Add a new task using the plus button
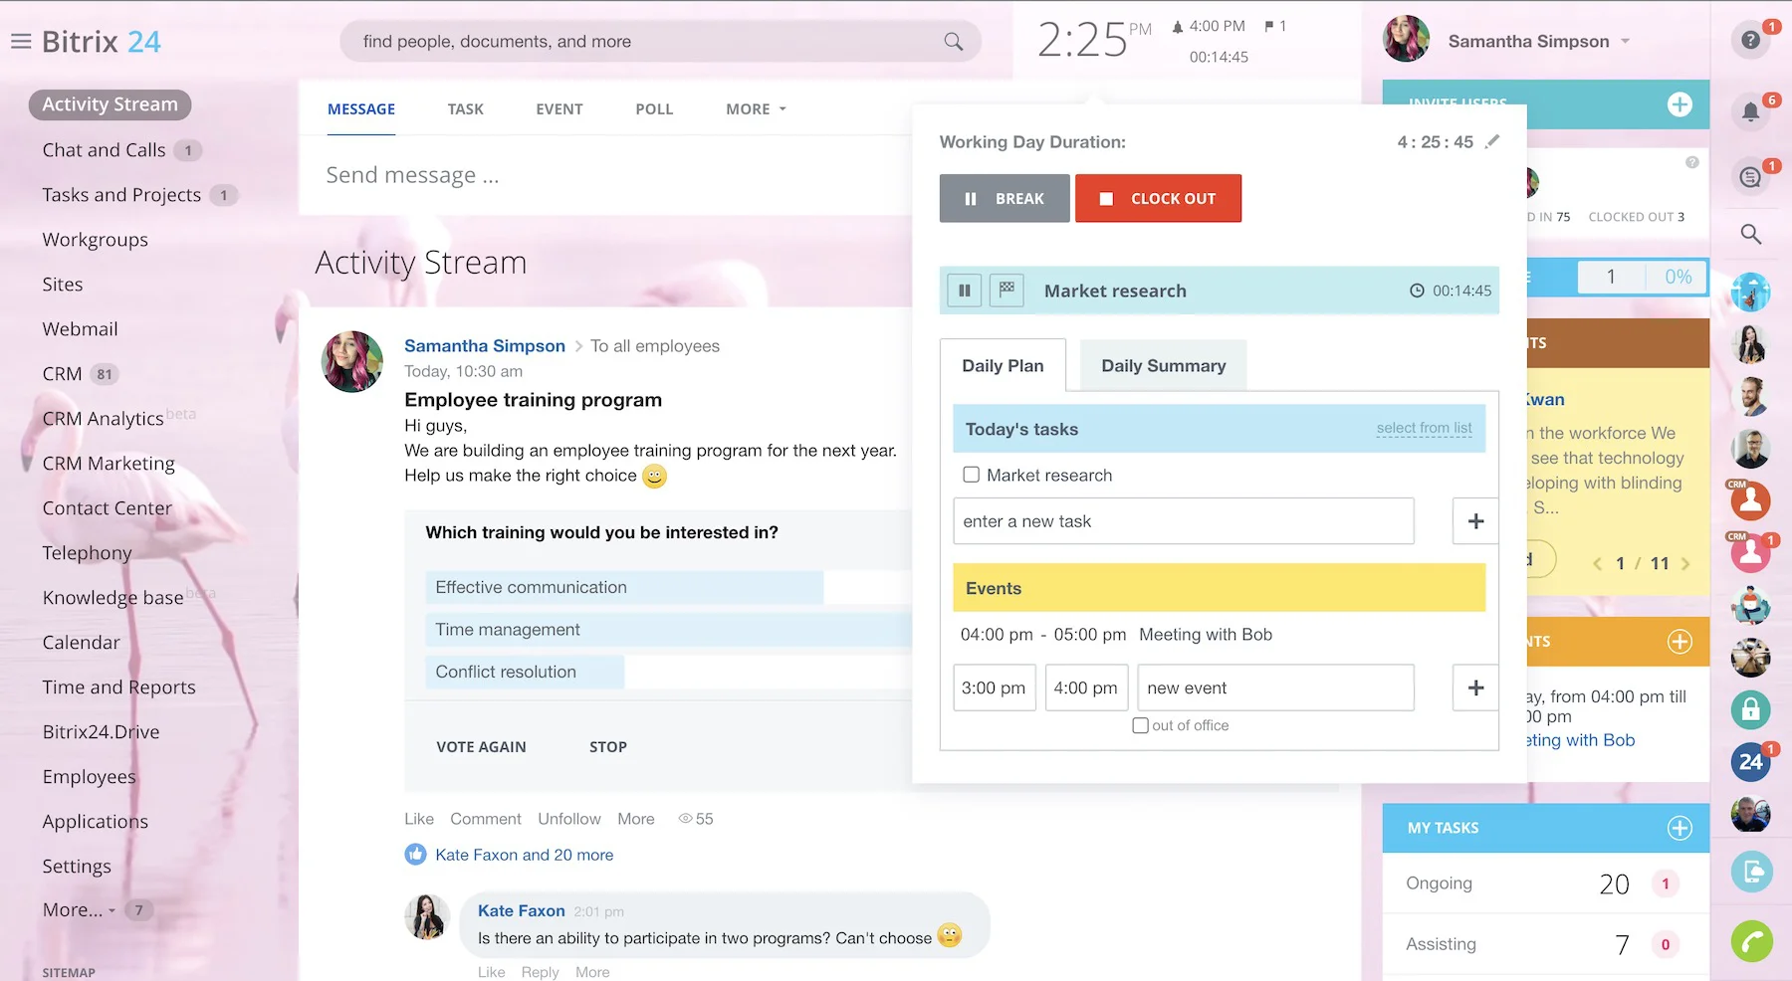1792x981 pixels. tap(1475, 521)
